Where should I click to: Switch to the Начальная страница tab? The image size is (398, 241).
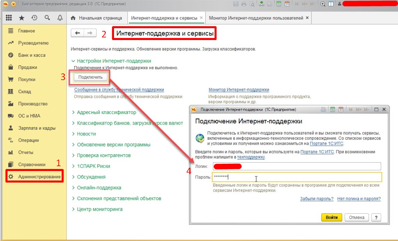[97, 18]
